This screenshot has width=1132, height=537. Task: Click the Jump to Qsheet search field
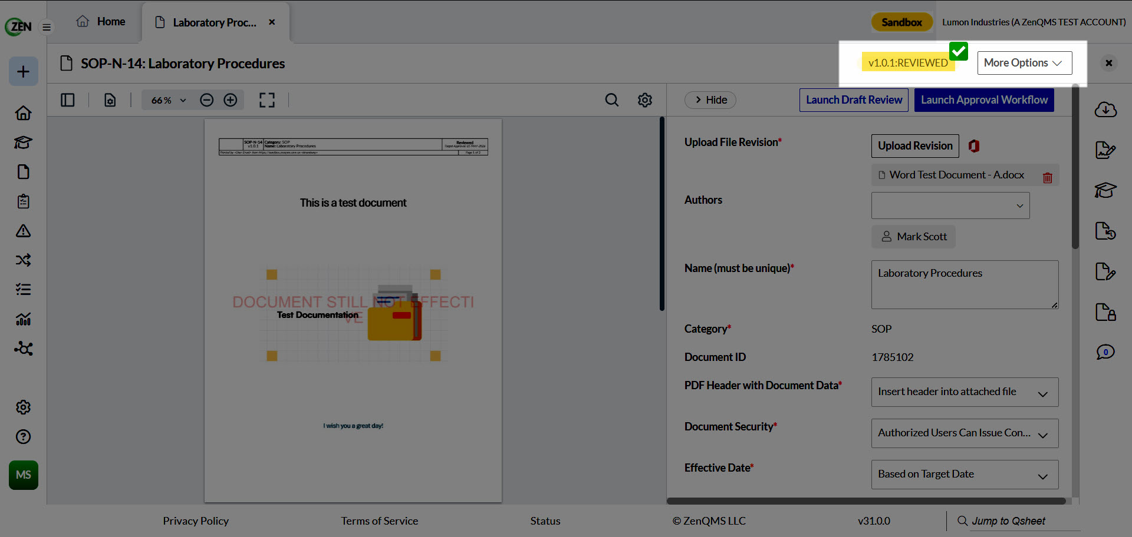point(1025,521)
